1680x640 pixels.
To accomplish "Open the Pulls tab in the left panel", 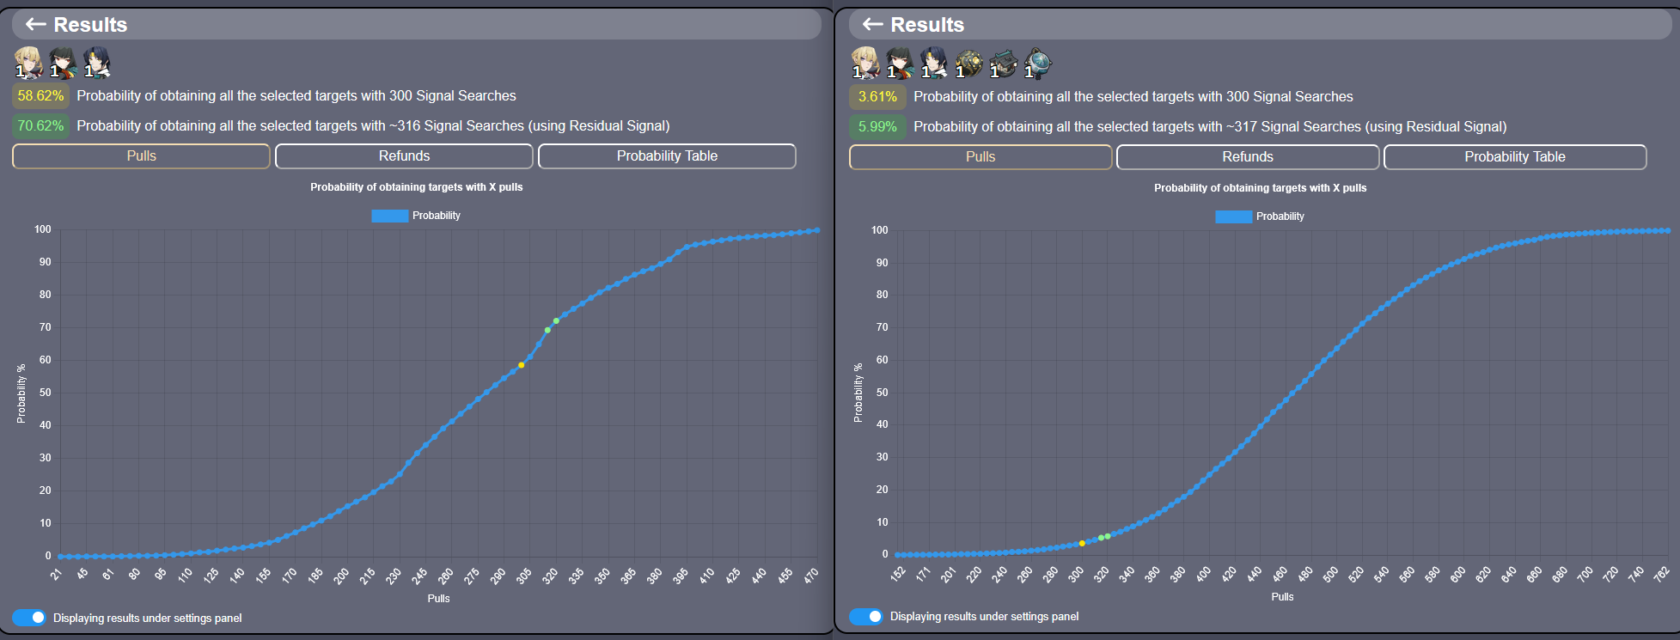I will click(141, 156).
